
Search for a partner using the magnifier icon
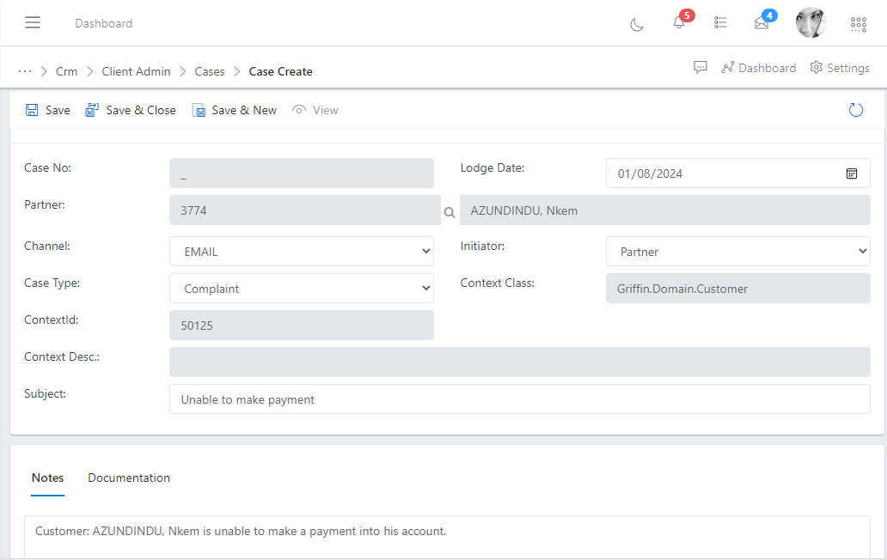pyautogui.click(x=450, y=211)
